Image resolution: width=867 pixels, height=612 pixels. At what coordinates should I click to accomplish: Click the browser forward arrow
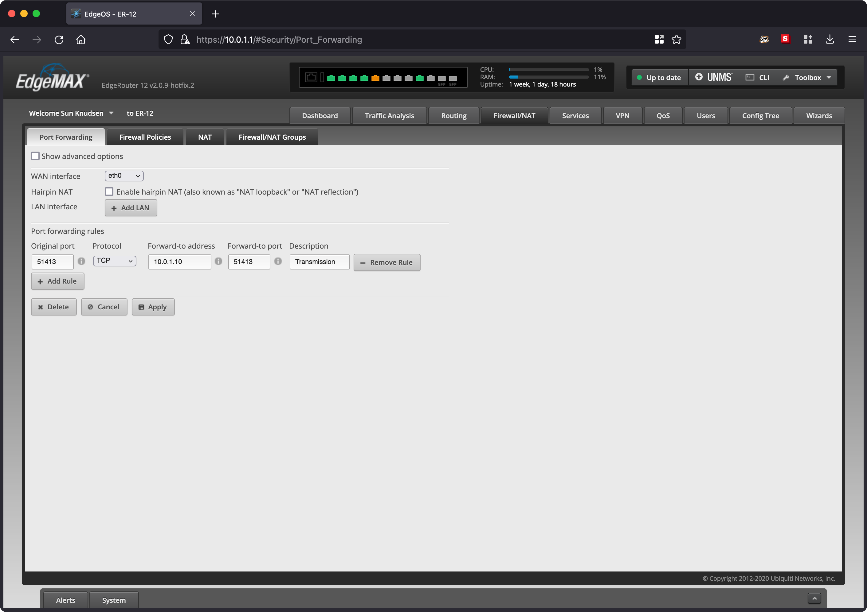pyautogui.click(x=37, y=40)
